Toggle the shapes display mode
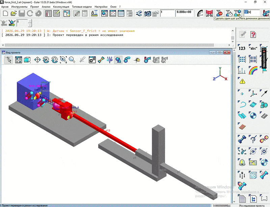 tap(118, 60)
